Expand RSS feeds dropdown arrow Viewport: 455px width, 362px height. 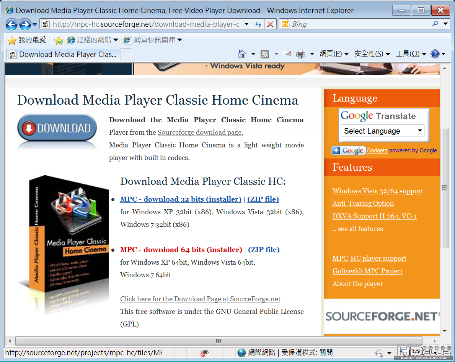click(276, 54)
